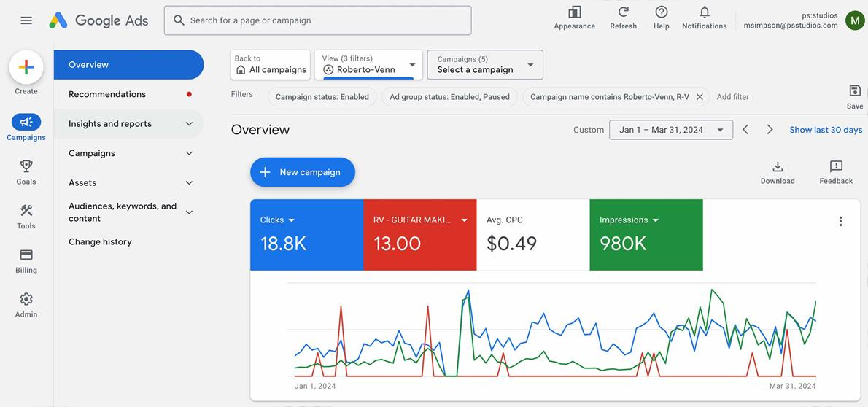868x407 pixels.
Task: Open the Notifications bell
Action: tap(704, 12)
